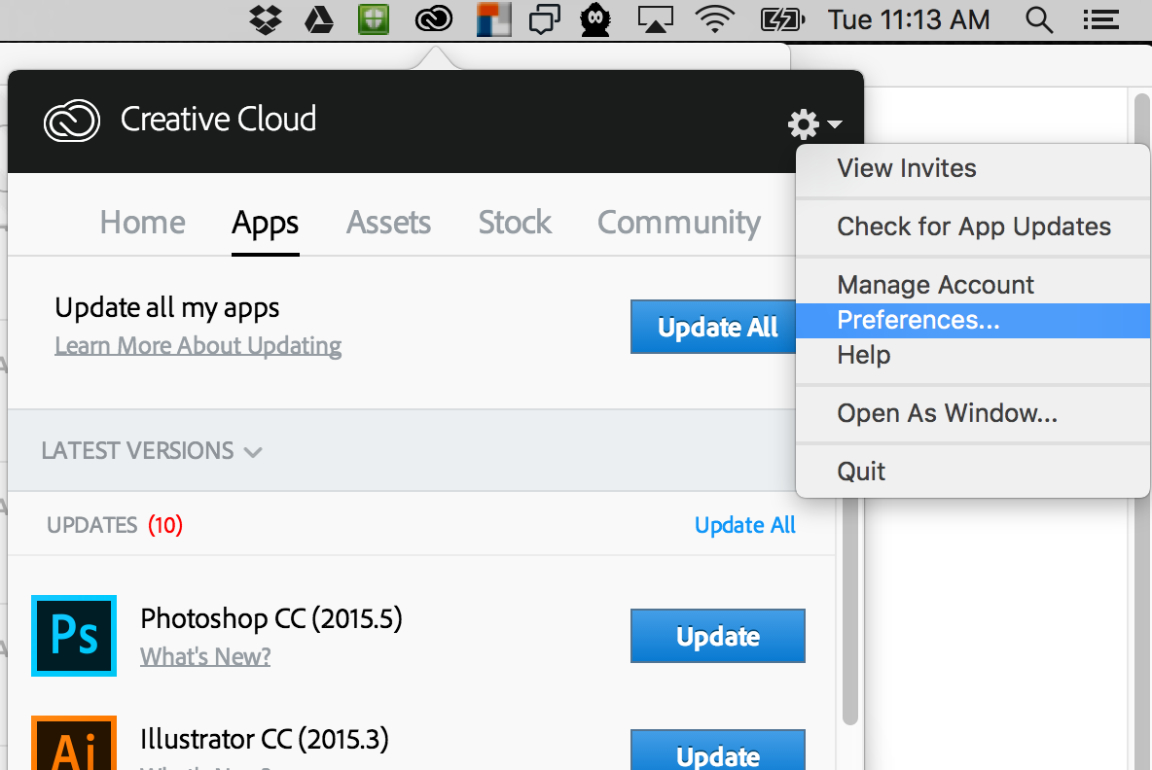Open the Assets tab
This screenshot has width=1152, height=770.
(x=388, y=223)
